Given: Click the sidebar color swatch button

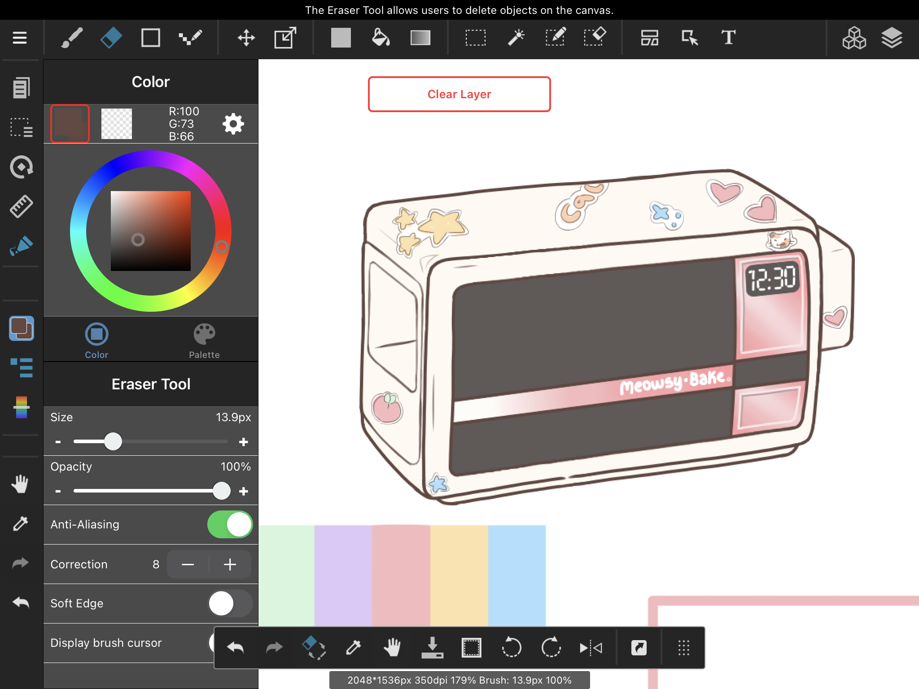Looking at the screenshot, I should (x=21, y=328).
